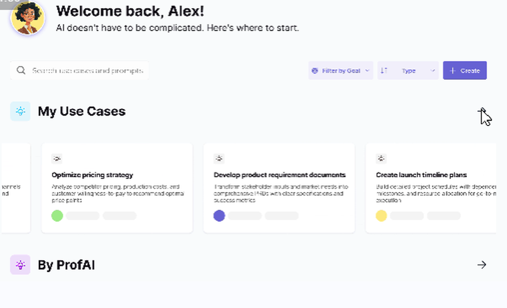Click the sparkle icon on Optimize pricing strategy card
507x308 pixels.
57,158
